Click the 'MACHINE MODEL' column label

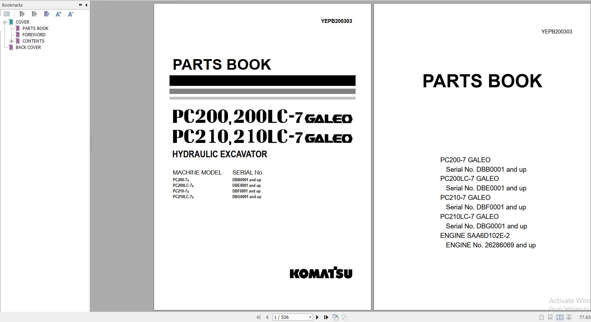click(197, 172)
